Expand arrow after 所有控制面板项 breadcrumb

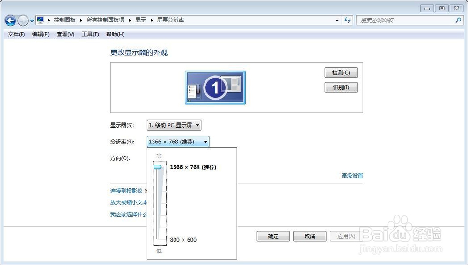[130, 20]
